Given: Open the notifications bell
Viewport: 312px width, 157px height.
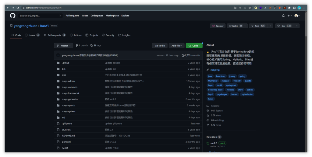Looking at the screenshot, I should (283, 16).
